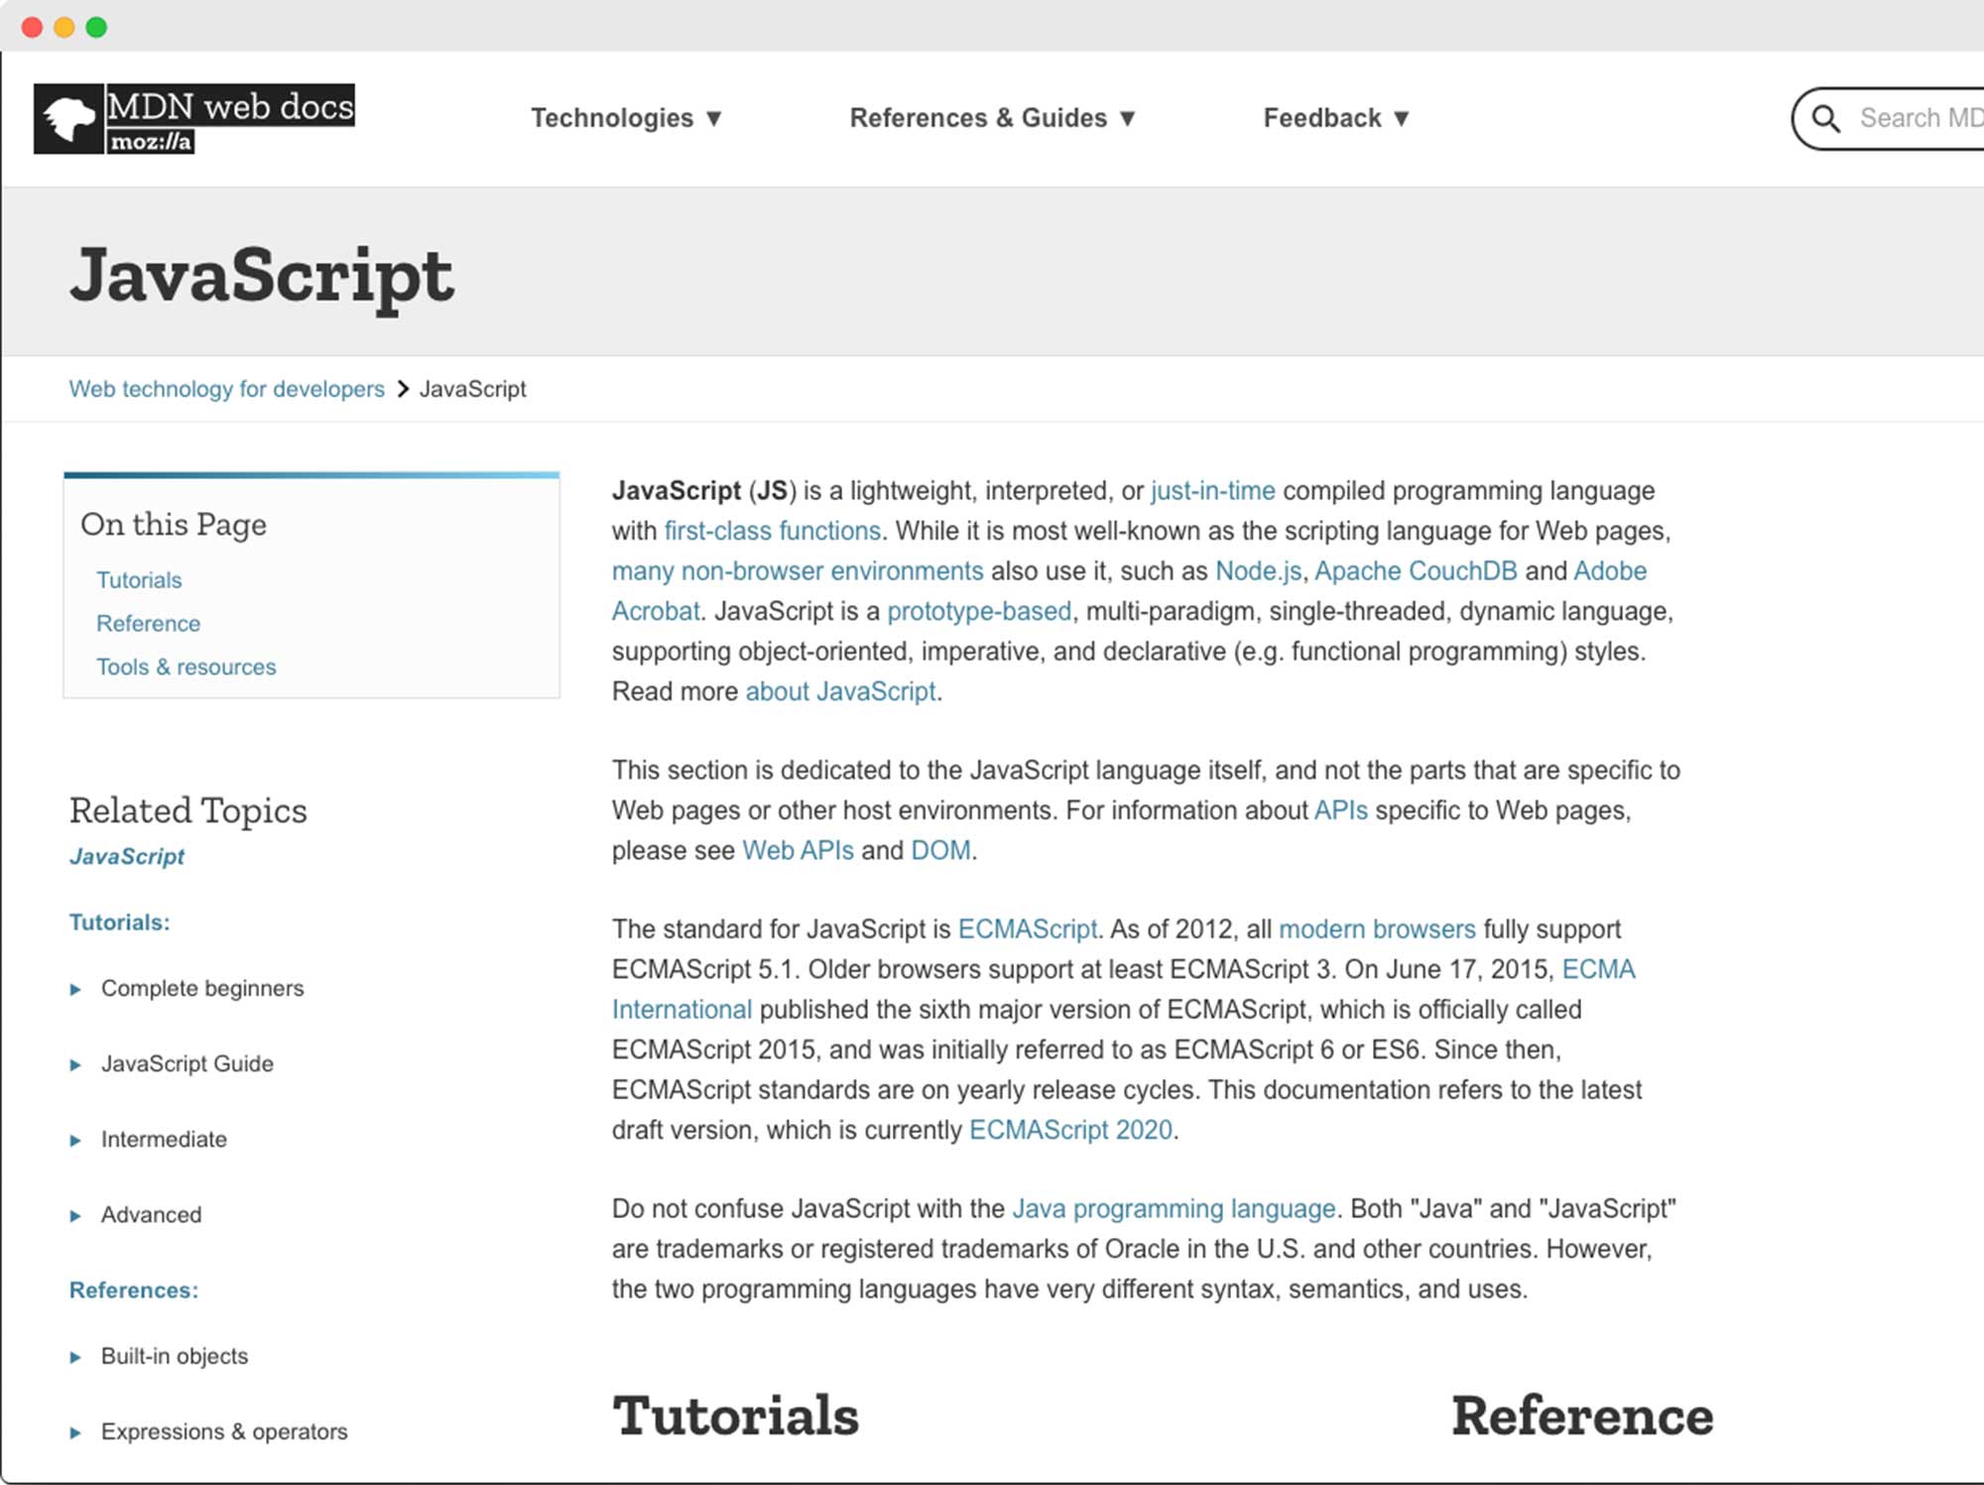Click the red close window button

32,27
